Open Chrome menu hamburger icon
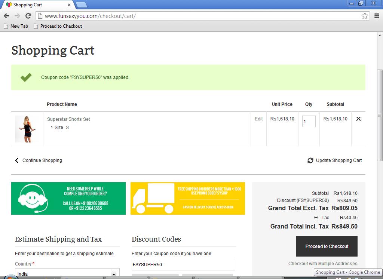Screen dimensions: 383x279 (x=376, y=16)
